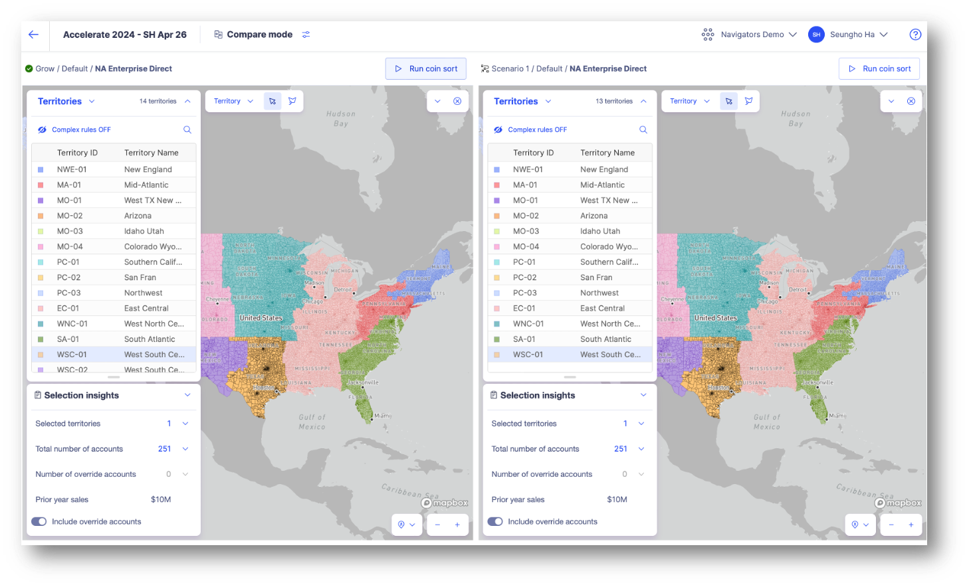Run coin sort for Grow scenario
This screenshot has width=969, height=587.
click(426, 68)
